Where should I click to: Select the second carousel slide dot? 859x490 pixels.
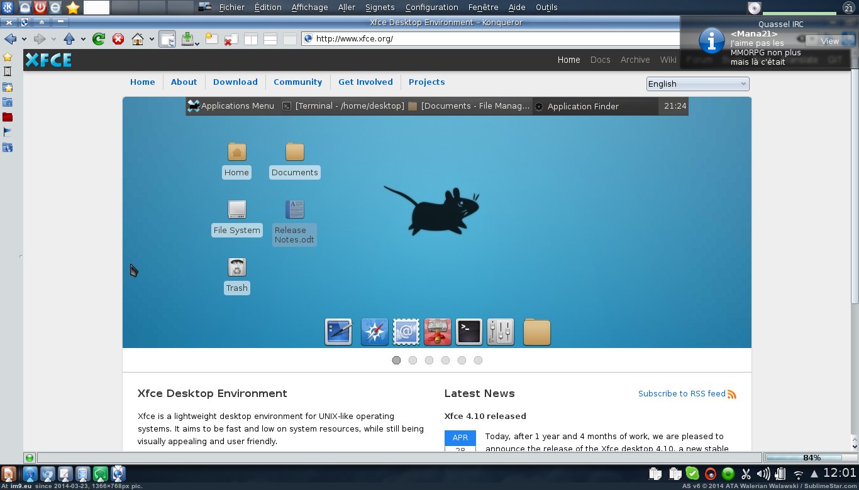(413, 360)
